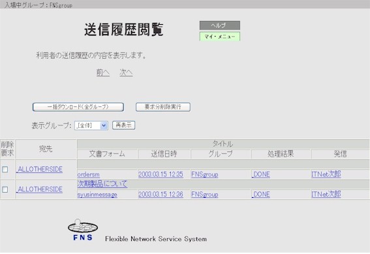The height and width of the screenshot is (254, 370).
Task: Open the ヘルプ help button
Action: pyautogui.click(x=220, y=25)
